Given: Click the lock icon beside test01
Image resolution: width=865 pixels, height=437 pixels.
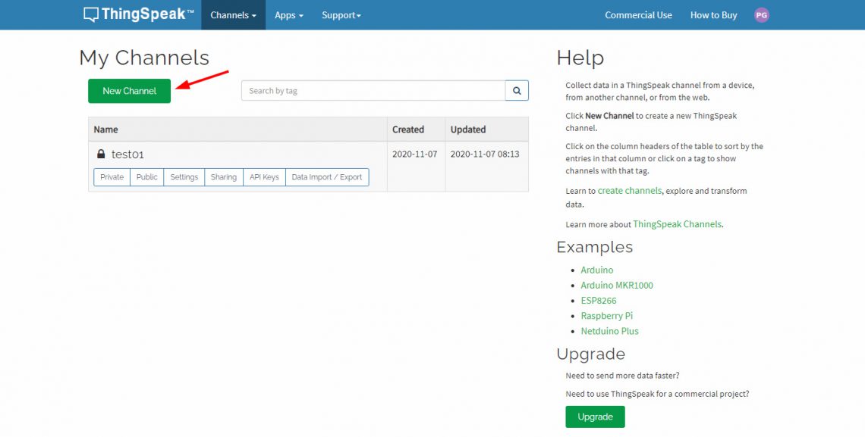Looking at the screenshot, I should [x=101, y=155].
